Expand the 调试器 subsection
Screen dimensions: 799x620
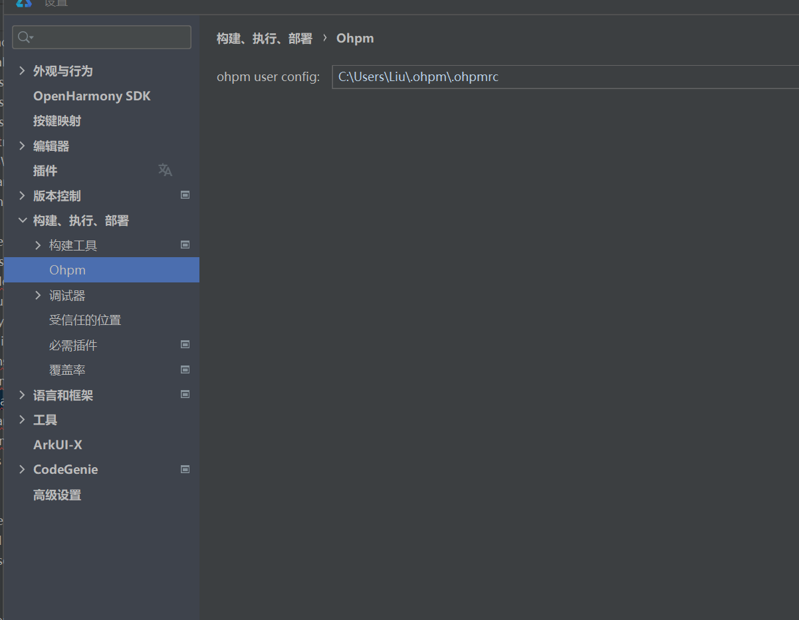click(x=38, y=295)
